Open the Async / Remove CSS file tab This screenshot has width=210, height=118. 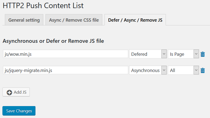pos(74,20)
